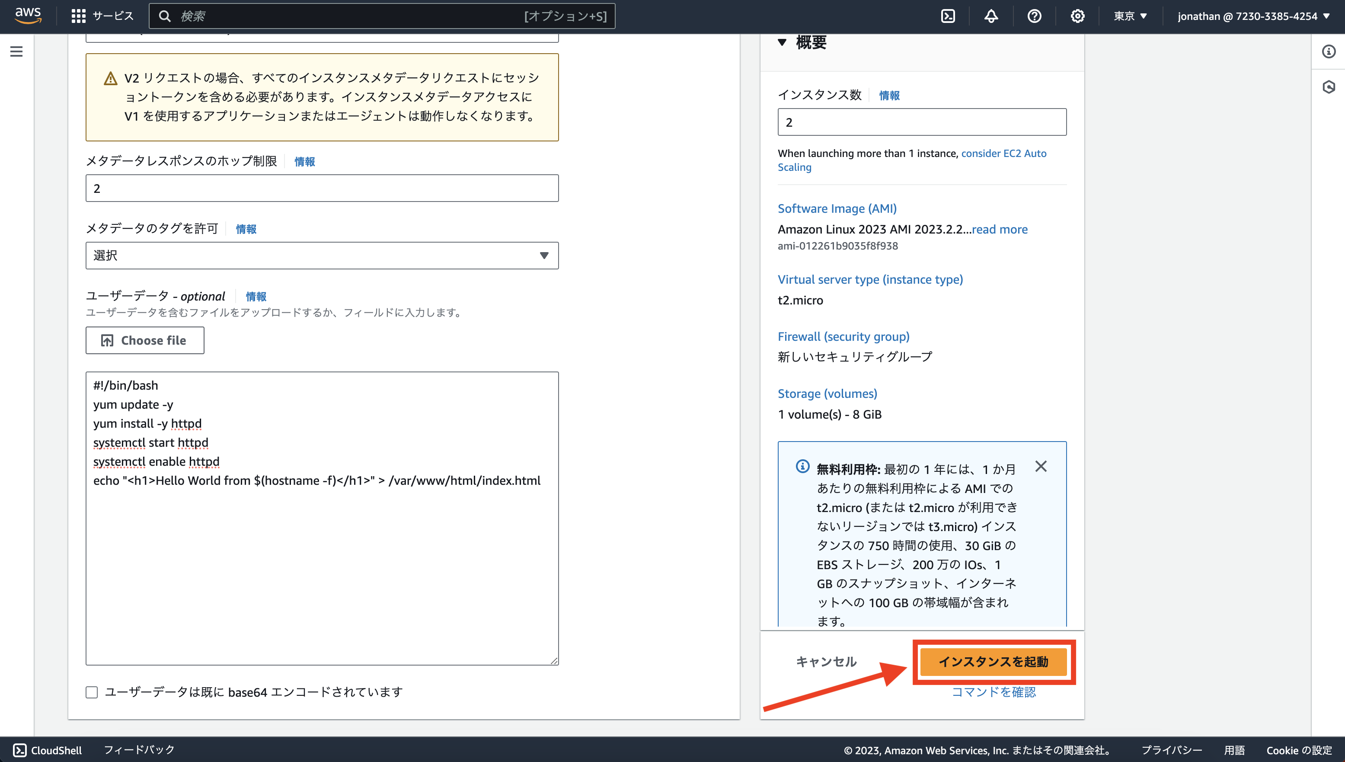Click the search magnifier in top bar
This screenshot has height=762, width=1345.
165,16
